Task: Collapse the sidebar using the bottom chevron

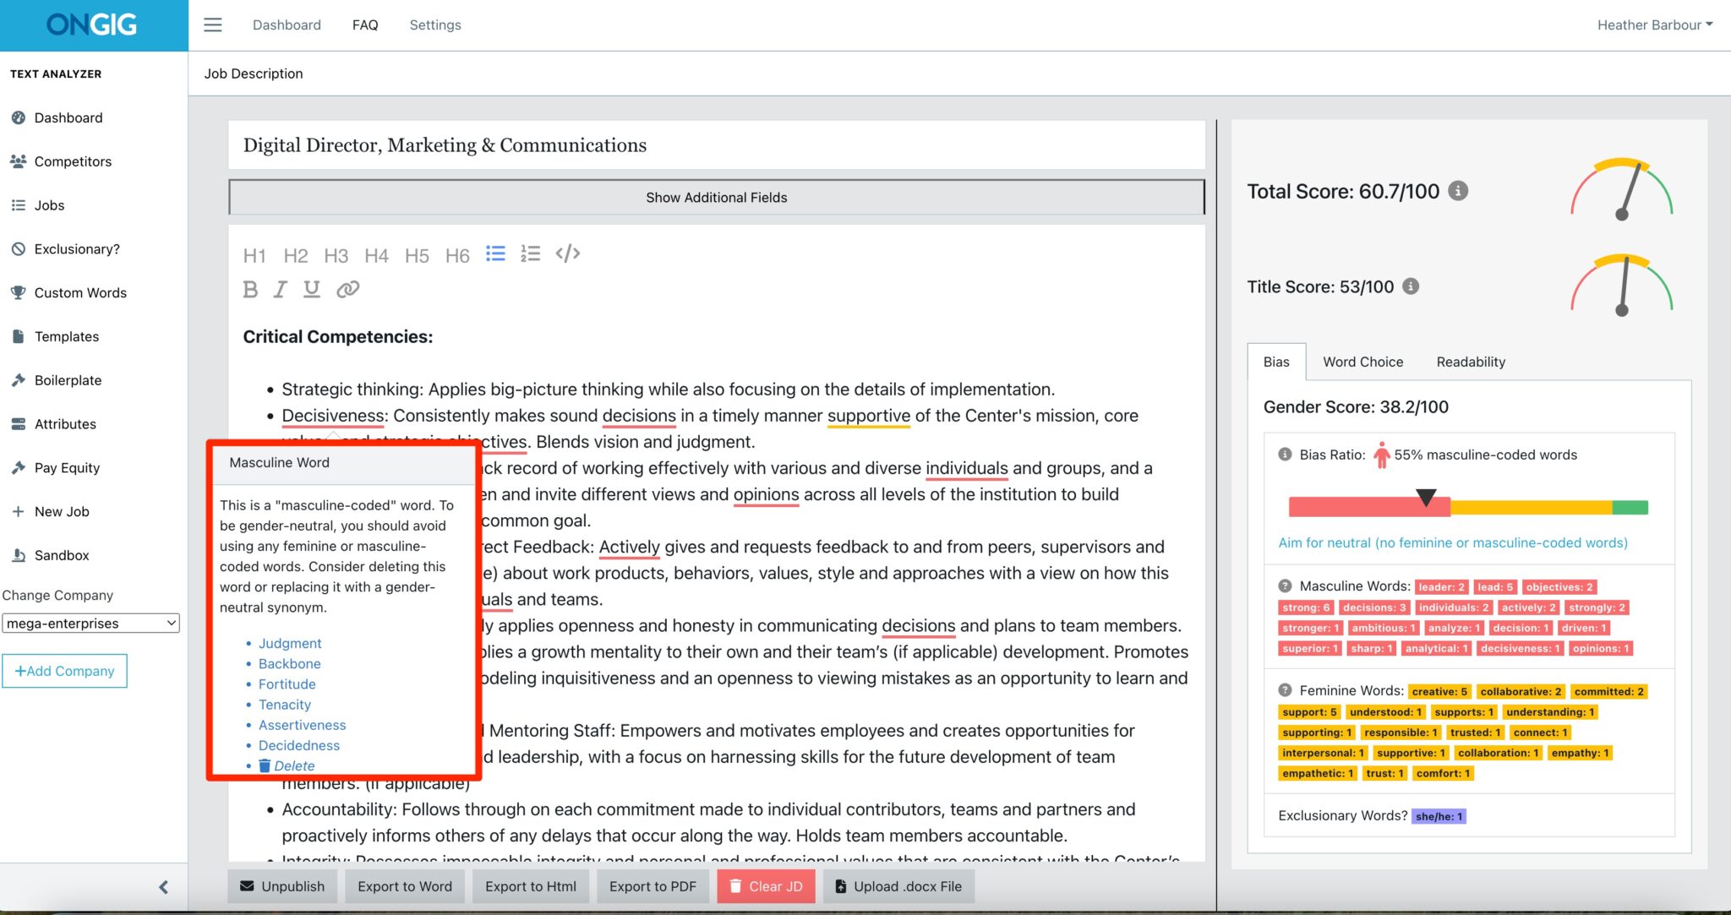Action: click(x=164, y=887)
